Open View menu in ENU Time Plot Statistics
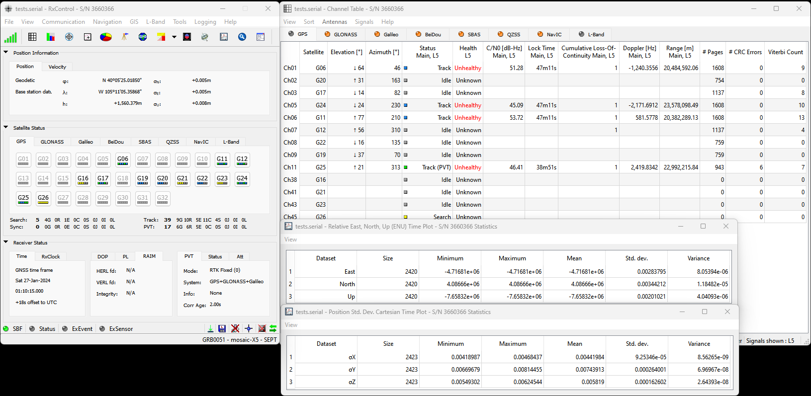 [x=290, y=239]
